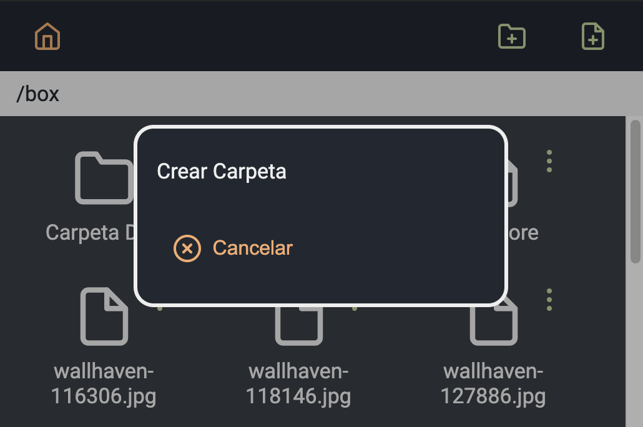Go to the home directory icon
The width and height of the screenshot is (643, 427).
pyautogui.click(x=47, y=36)
